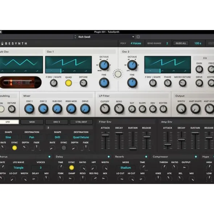Open Chorus LFO WAVE selector showing Triangle
Viewport: 214px width, 214px height.
[x=18, y=168]
